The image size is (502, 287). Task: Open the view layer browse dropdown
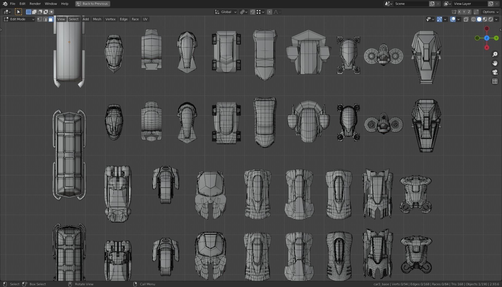(447, 4)
